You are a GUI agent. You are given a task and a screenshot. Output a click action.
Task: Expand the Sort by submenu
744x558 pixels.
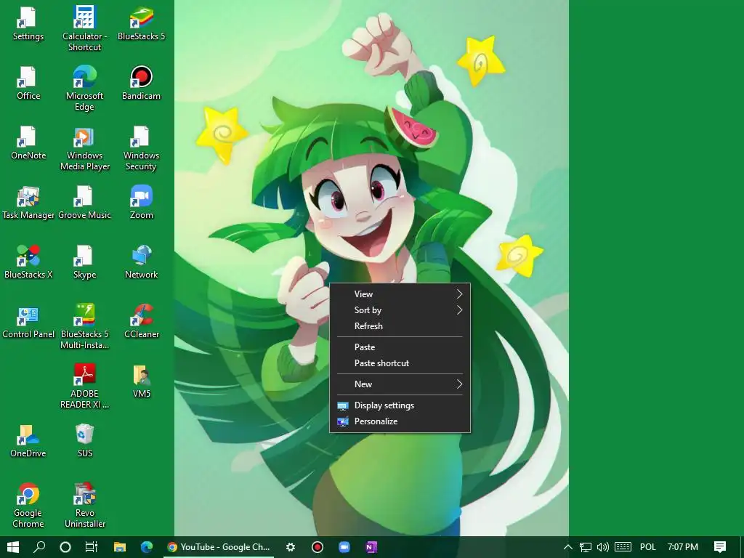pos(400,310)
